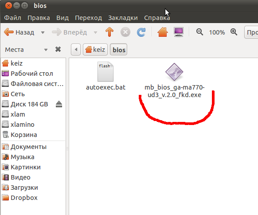
Task: Open the Computer monitor toolbar icon
Action: tap(179, 32)
